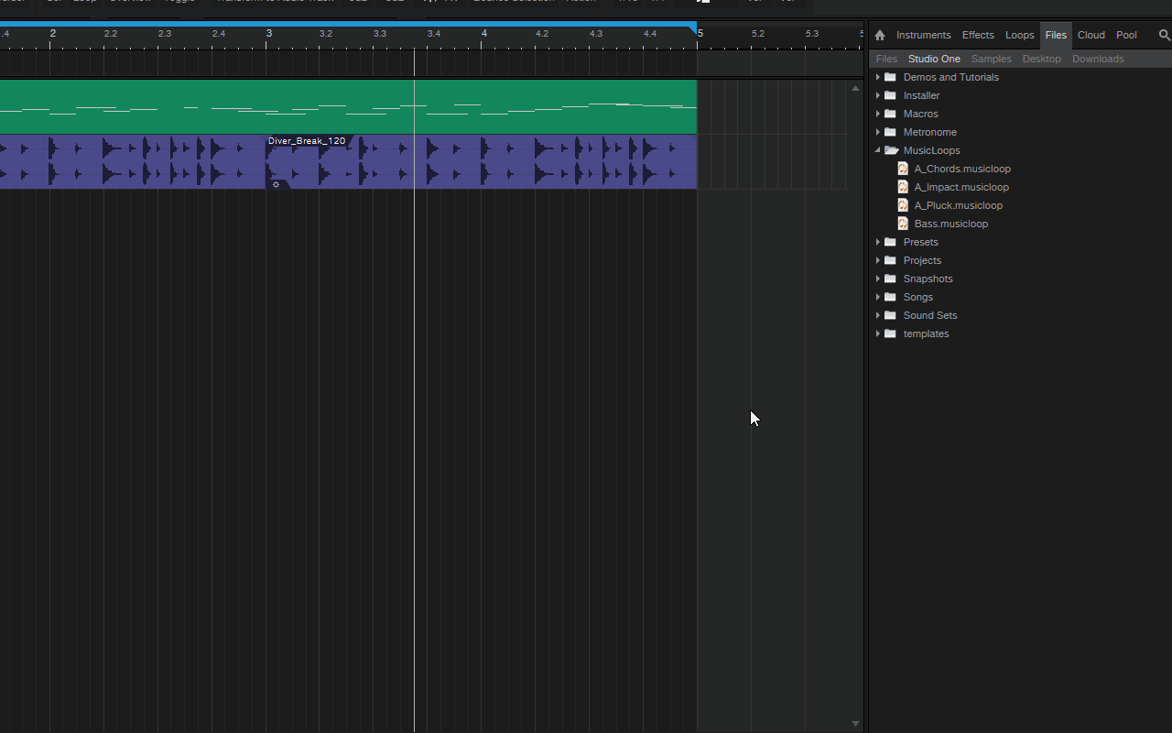
Task: Click the templates folder icon
Action: (x=890, y=334)
